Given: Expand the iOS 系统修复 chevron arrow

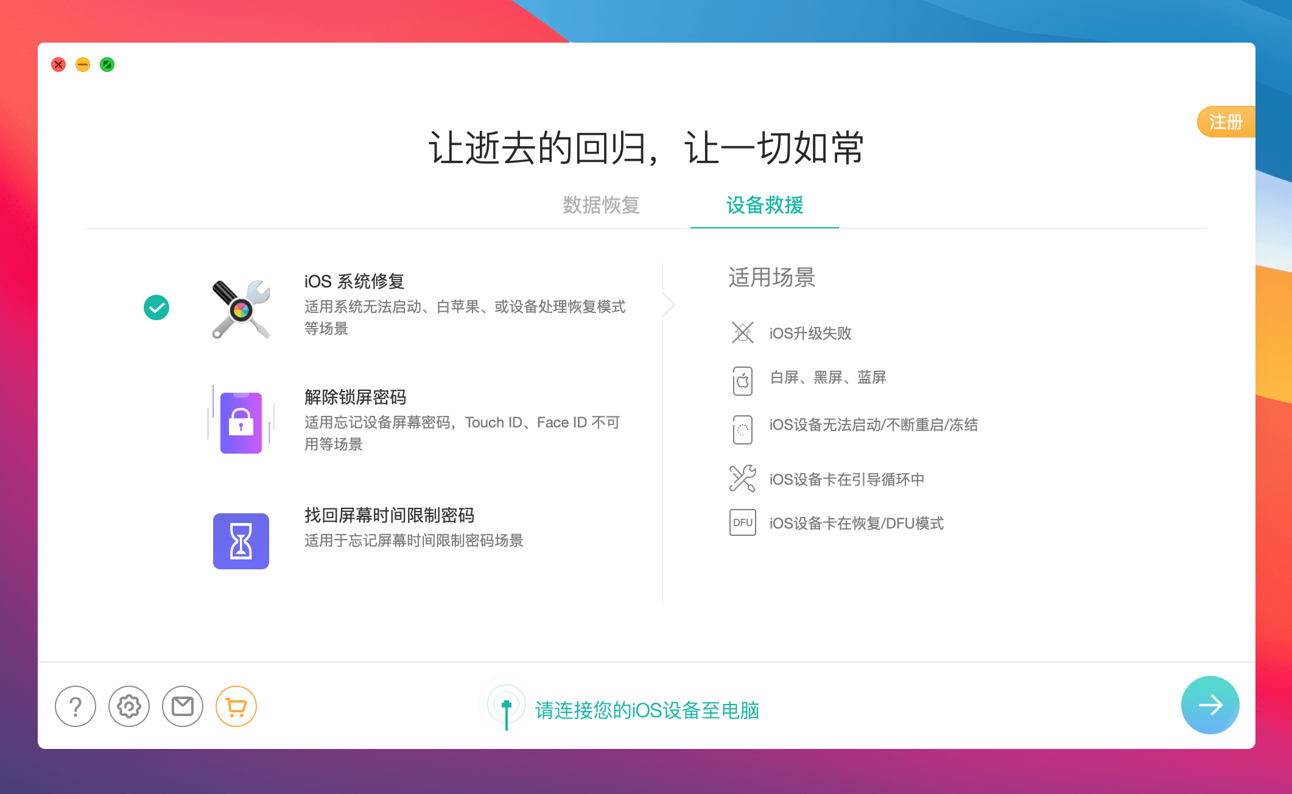Looking at the screenshot, I should [669, 304].
